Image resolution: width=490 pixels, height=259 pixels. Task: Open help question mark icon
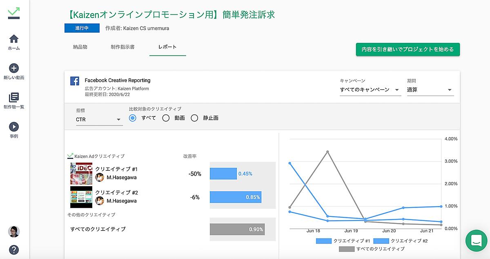coord(14,250)
